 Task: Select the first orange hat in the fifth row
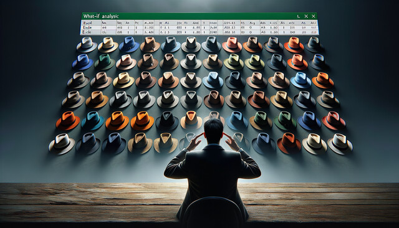coord(68,120)
